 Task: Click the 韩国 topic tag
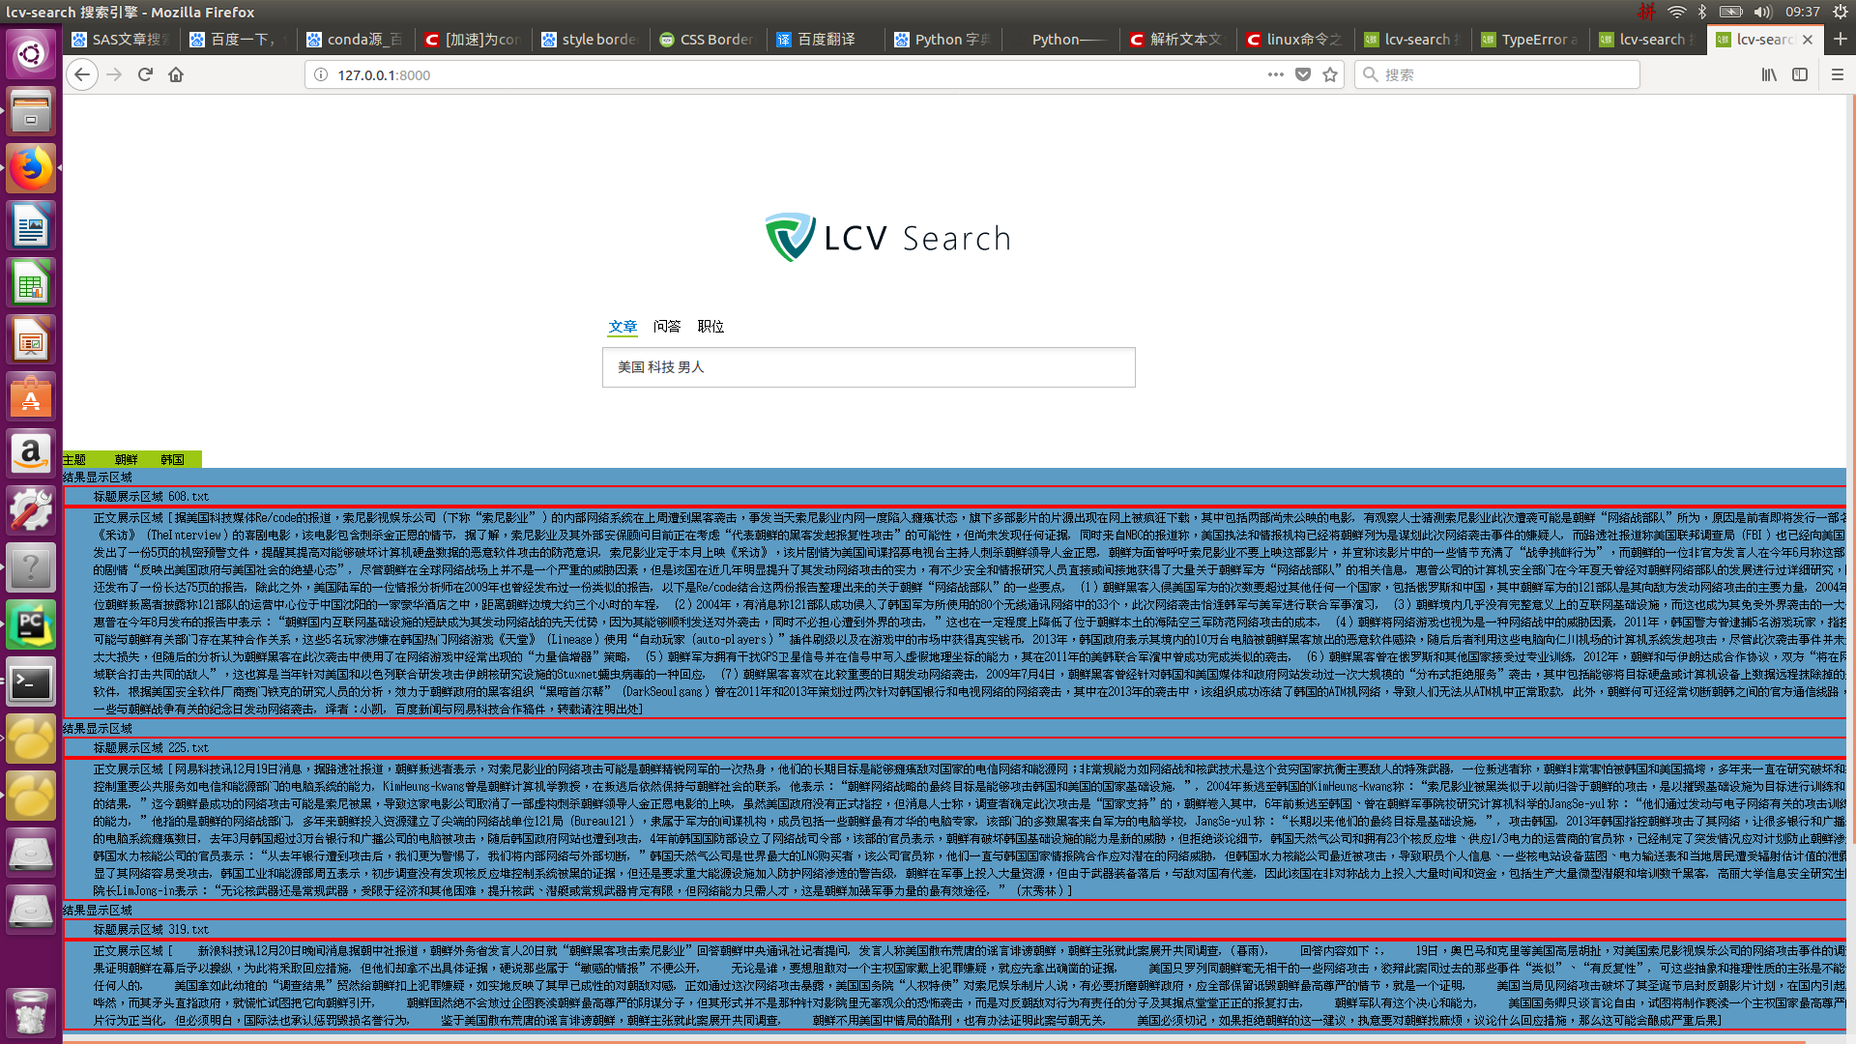[172, 460]
